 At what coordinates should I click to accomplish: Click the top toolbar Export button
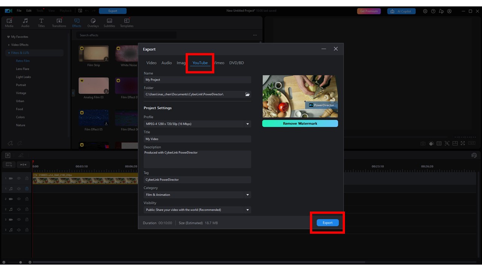[113, 11]
